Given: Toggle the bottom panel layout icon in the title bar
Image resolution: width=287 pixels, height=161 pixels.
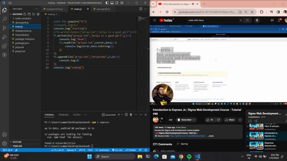Looking at the screenshot, I should [x=112, y=3].
